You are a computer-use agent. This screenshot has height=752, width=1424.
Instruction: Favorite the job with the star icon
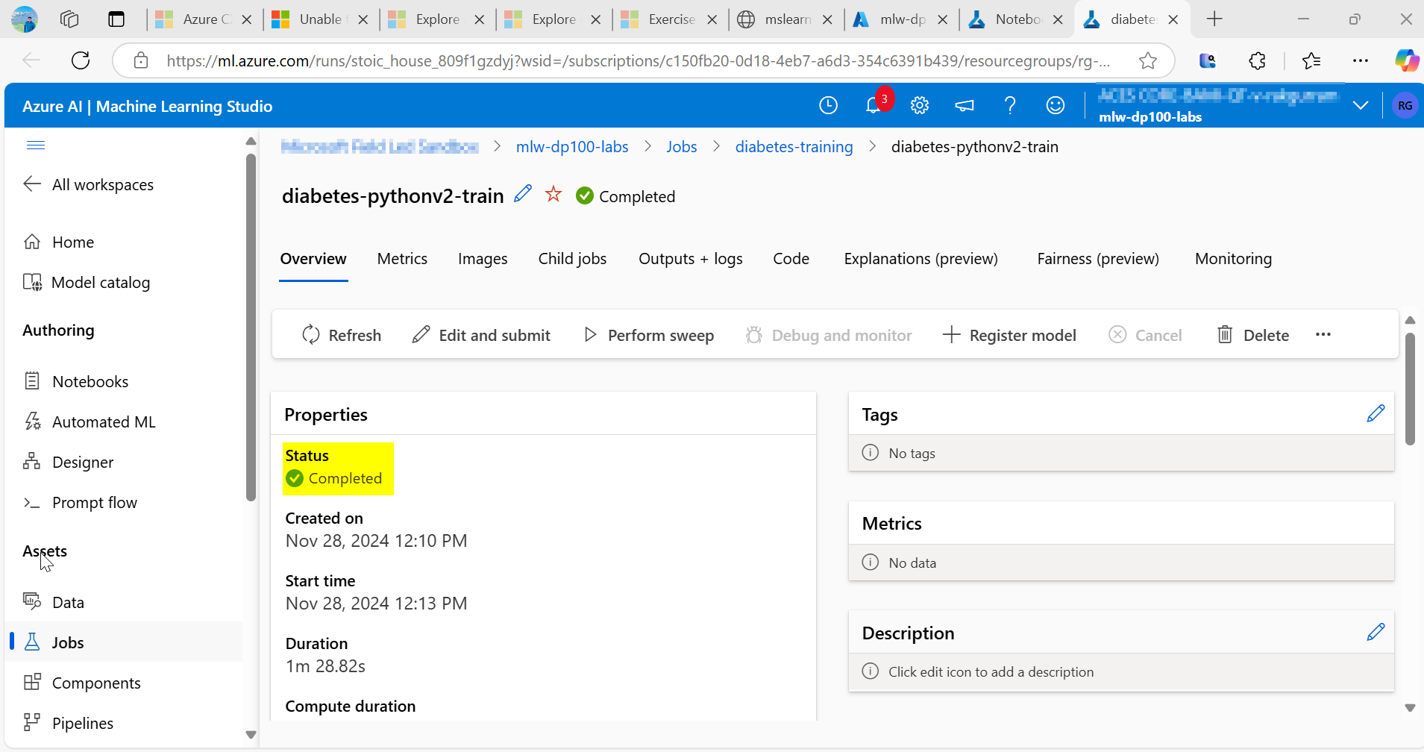[553, 194]
